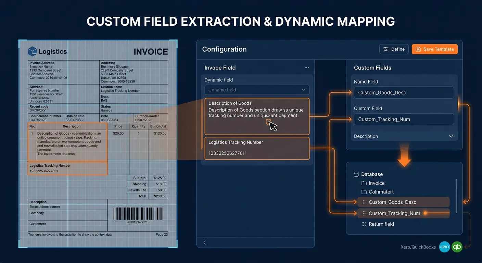This screenshot has height=263, width=482.
Task: Click the save icon in Save Template
Action: (418, 49)
